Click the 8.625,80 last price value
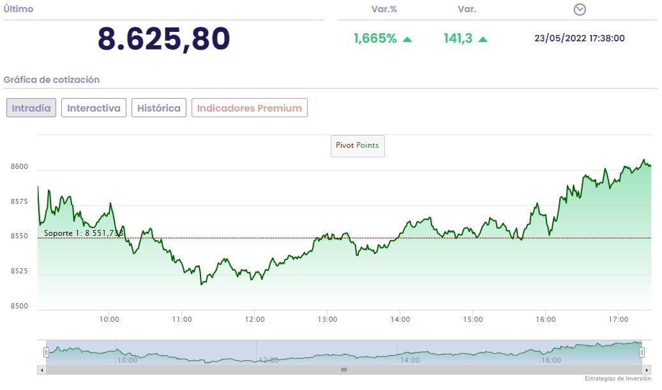This screenshot has width=662, height=390. pos(164,39)
